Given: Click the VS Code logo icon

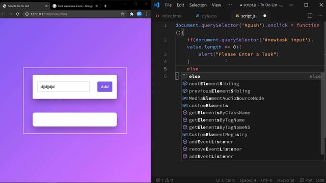Looking at the screenshot, I should tap(157, 5).
